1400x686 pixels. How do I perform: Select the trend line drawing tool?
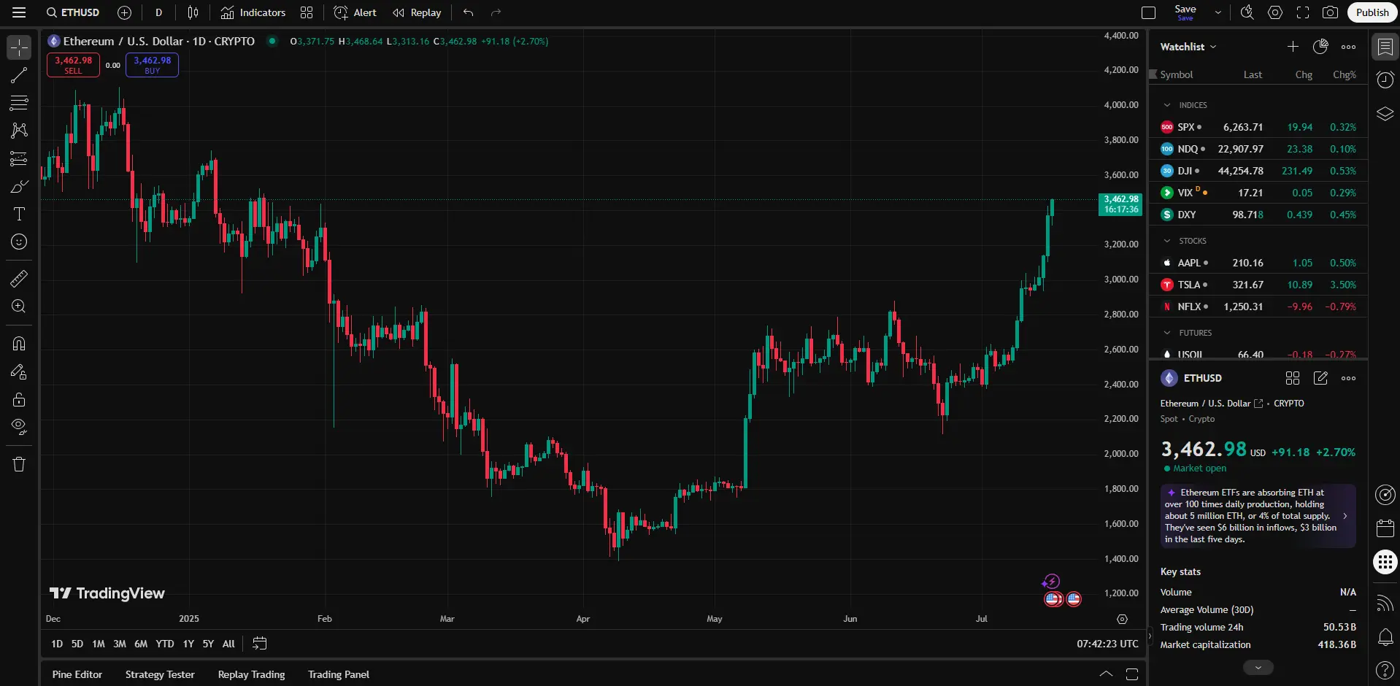click(19, 75)
